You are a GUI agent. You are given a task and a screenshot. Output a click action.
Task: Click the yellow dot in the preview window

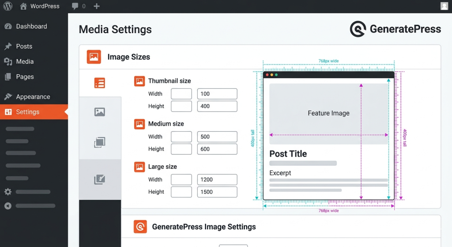(272, 75)
